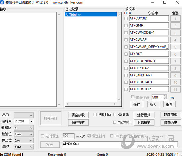Image resolution: width=182 pixels, height=156 pixels.
Task: Click the AT+CWJAP_DEF string field
Action: (149, 47)
